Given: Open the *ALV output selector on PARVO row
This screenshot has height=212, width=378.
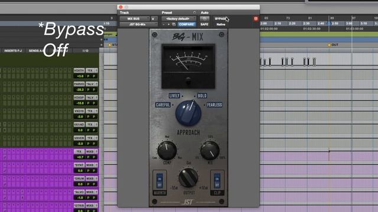Looking at the screenshot, I should [x=92, y=84].
